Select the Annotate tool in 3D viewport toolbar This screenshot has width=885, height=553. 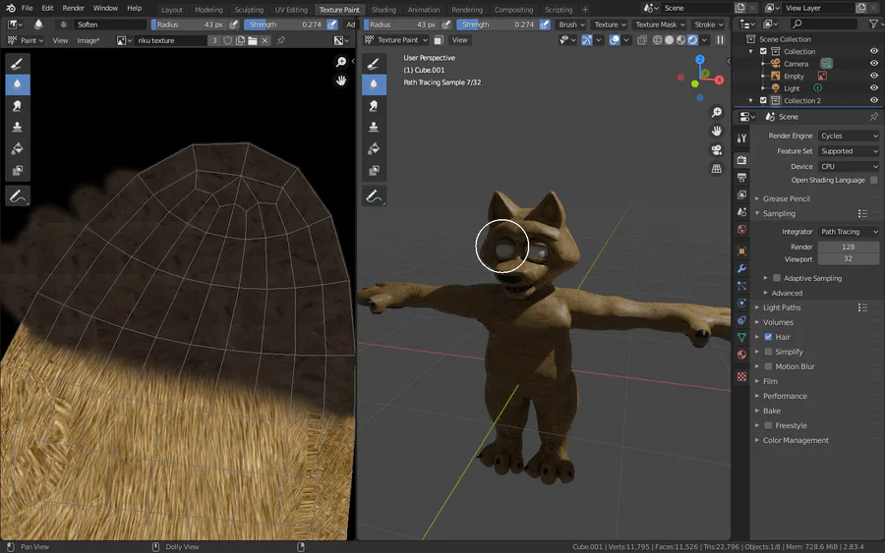click(374, 196)
